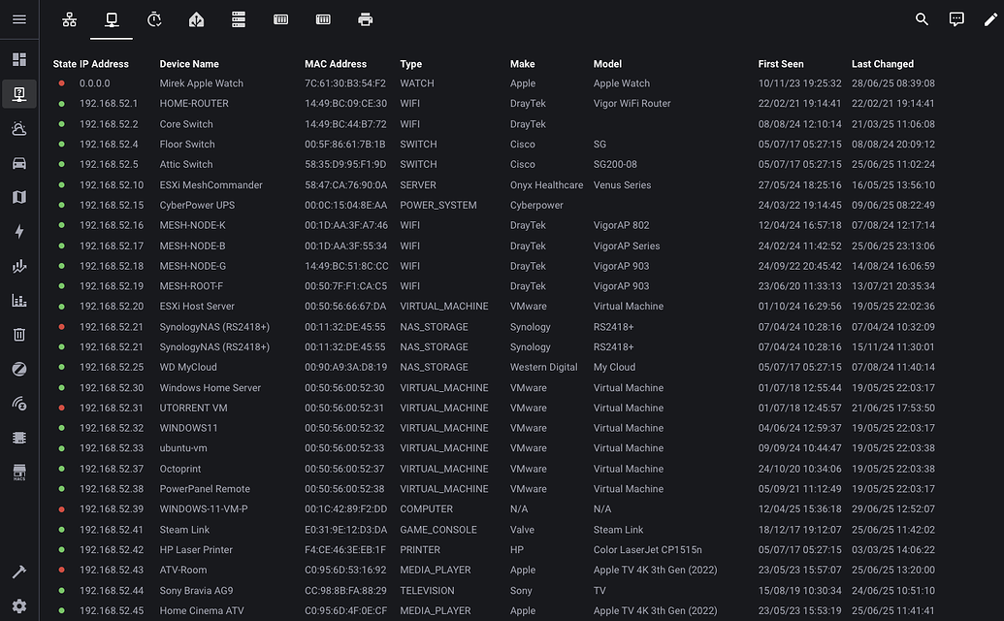This screenshot has width=1004, height=621.
Task: Sort table by Make column header
Action: (x=523, y=64)
